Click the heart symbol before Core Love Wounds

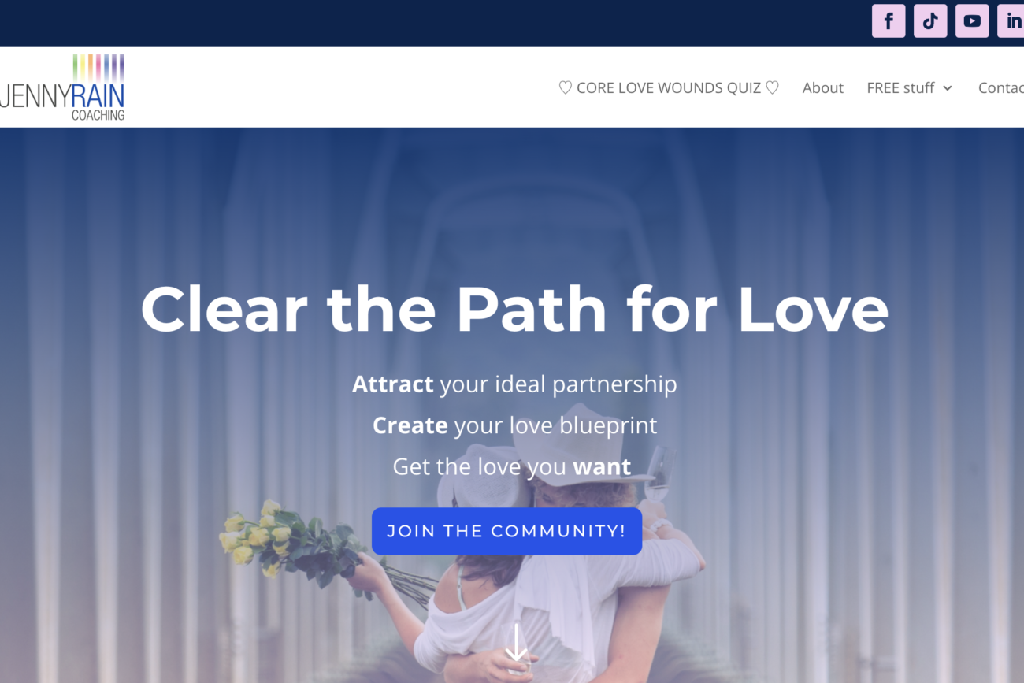point(565,87)
